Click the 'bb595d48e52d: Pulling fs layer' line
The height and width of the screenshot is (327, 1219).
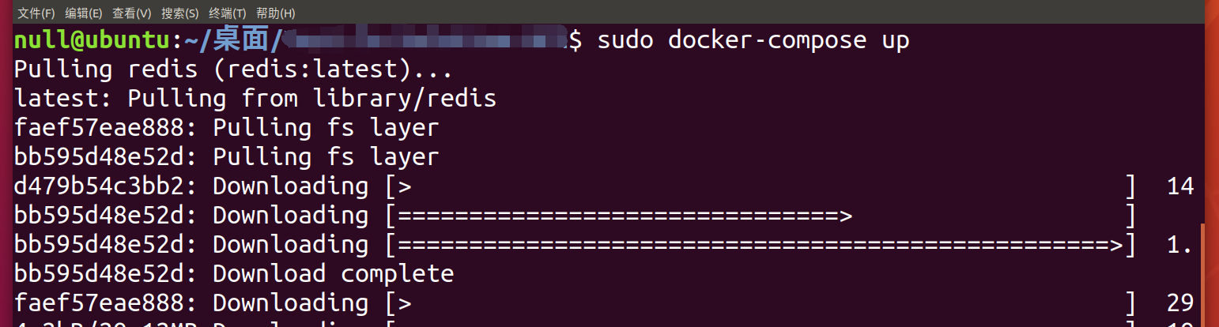click(x=226, y=157)
